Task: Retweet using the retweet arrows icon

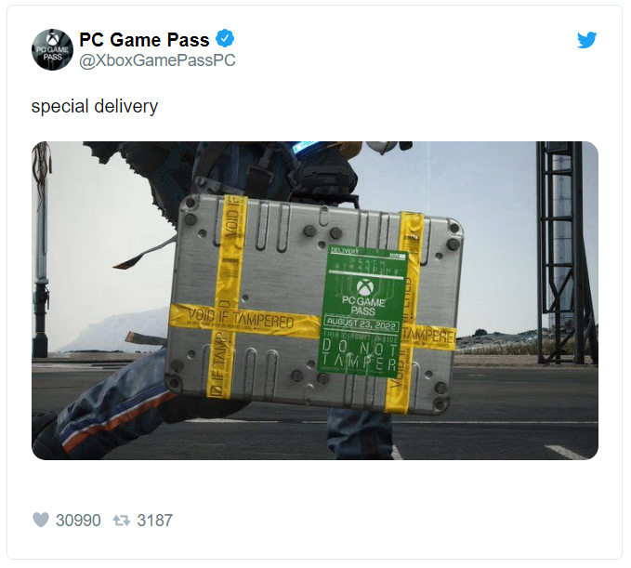Action: pos(121,521)
